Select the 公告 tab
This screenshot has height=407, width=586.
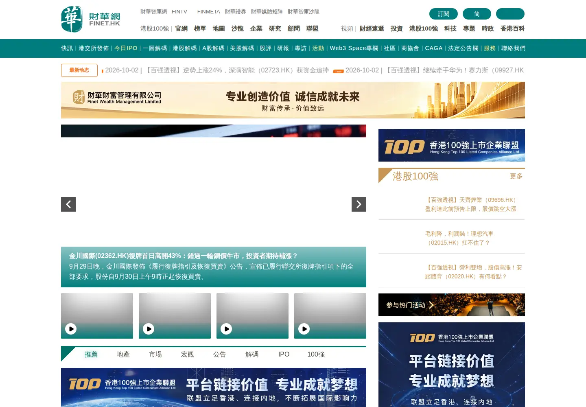[220, 354]
